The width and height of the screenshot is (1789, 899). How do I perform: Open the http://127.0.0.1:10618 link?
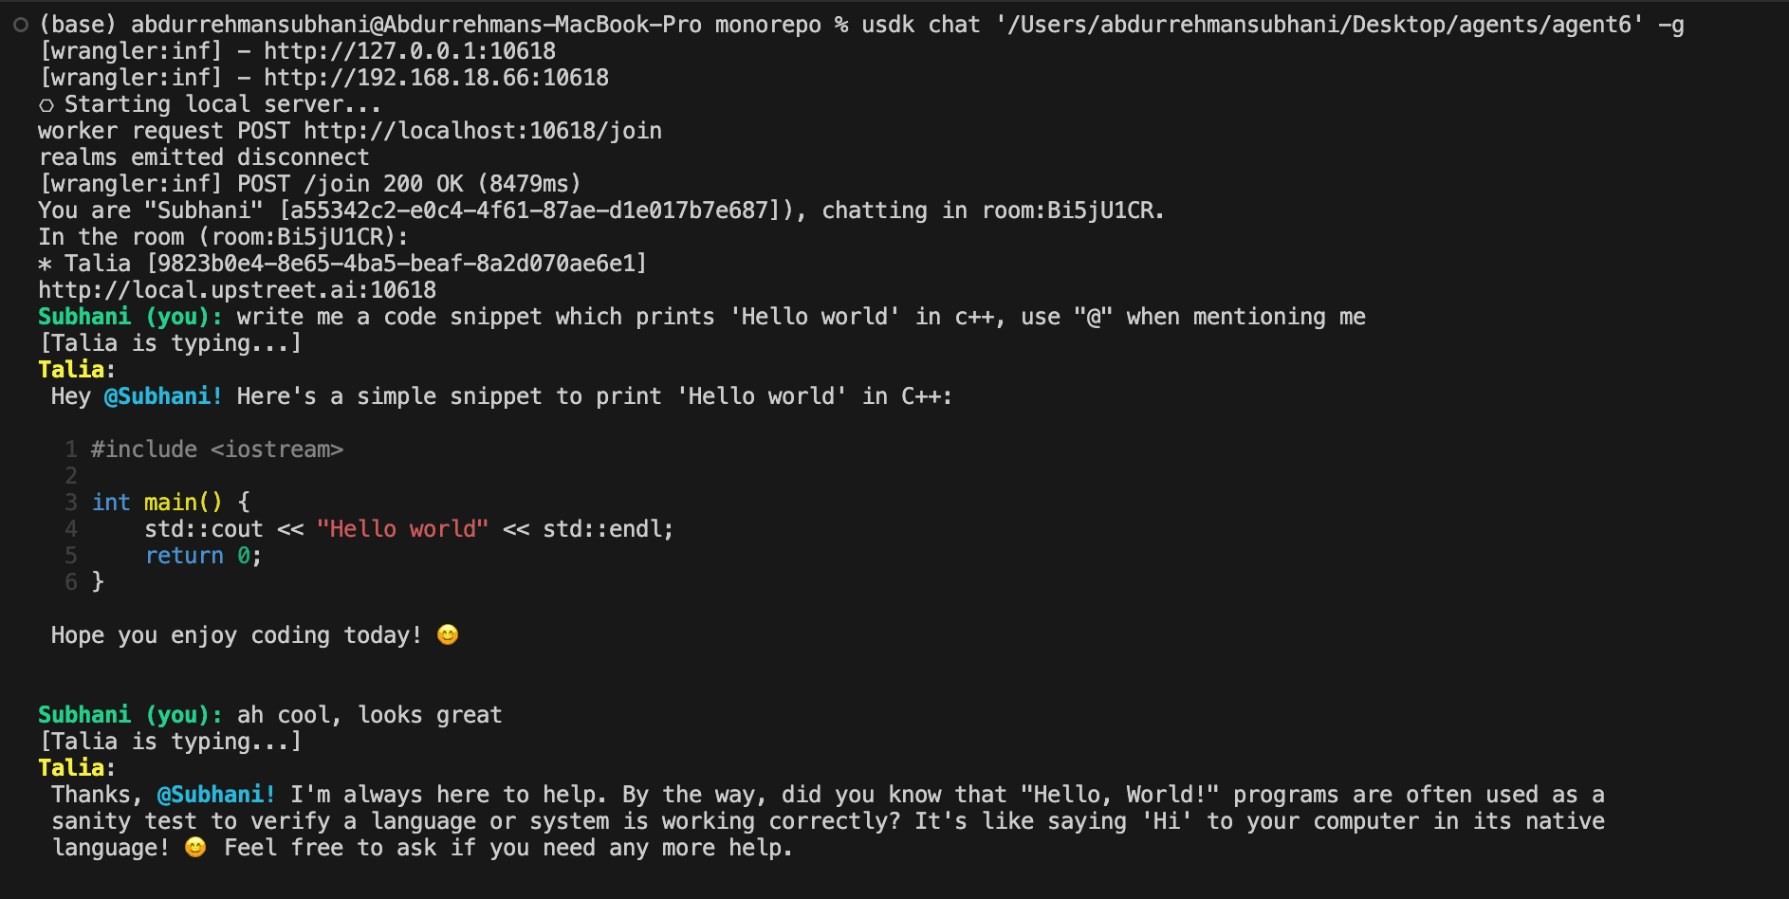[x=409, y=51]
